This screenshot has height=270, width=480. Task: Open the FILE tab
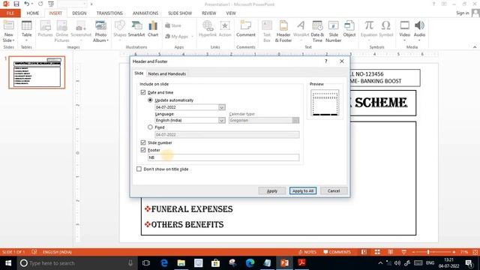[x=10, y=13]
